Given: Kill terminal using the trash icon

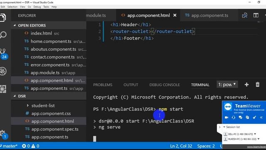Looking at the screenshot, I should pos(258,85).
